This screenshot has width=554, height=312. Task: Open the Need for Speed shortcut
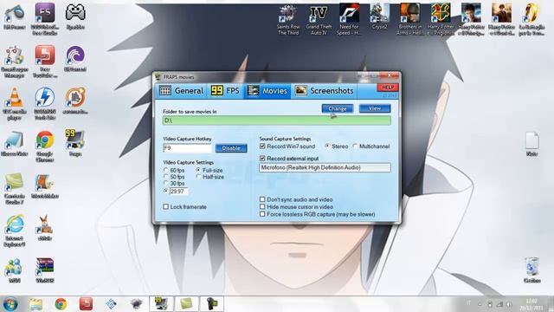click(x=349, y=14)
